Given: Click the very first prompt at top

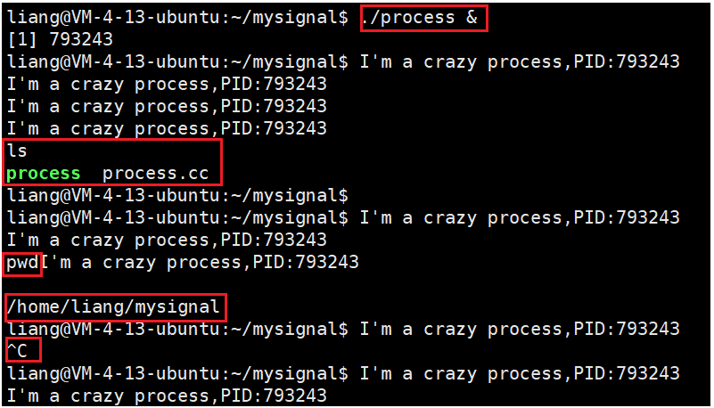Looking at the screenshot, I should (176, 17).
